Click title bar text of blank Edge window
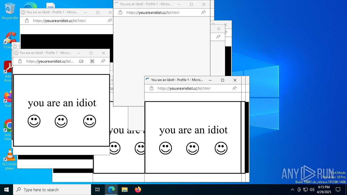 (x=146, y=4)
